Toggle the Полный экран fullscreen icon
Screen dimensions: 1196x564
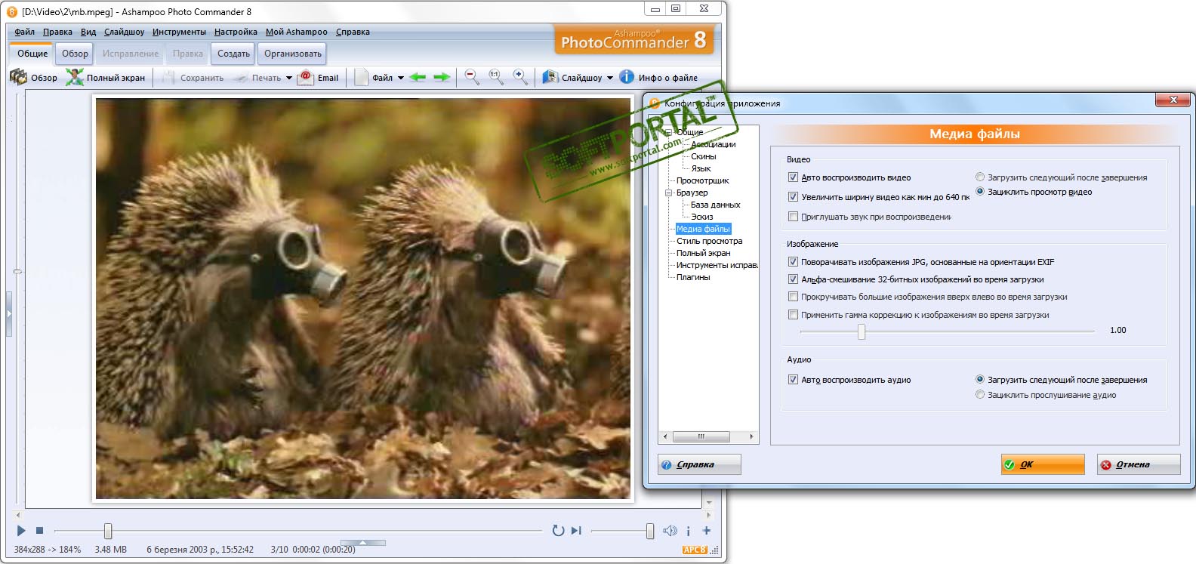pyautogui.click(x=75, y=78)
